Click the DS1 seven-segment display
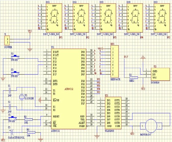172x142 pixels. point(54,18)
